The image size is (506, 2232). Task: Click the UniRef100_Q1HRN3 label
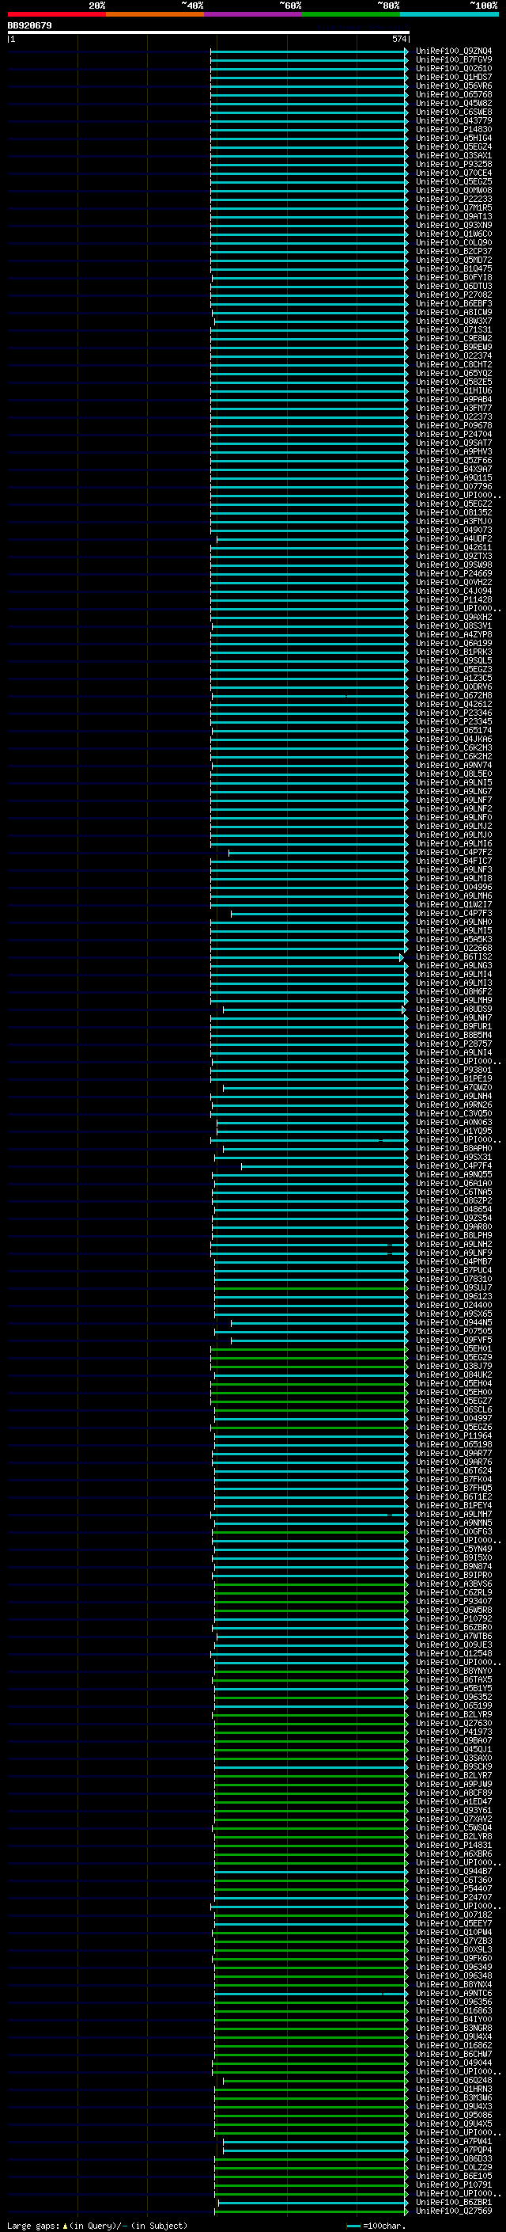click(454, 2088)
